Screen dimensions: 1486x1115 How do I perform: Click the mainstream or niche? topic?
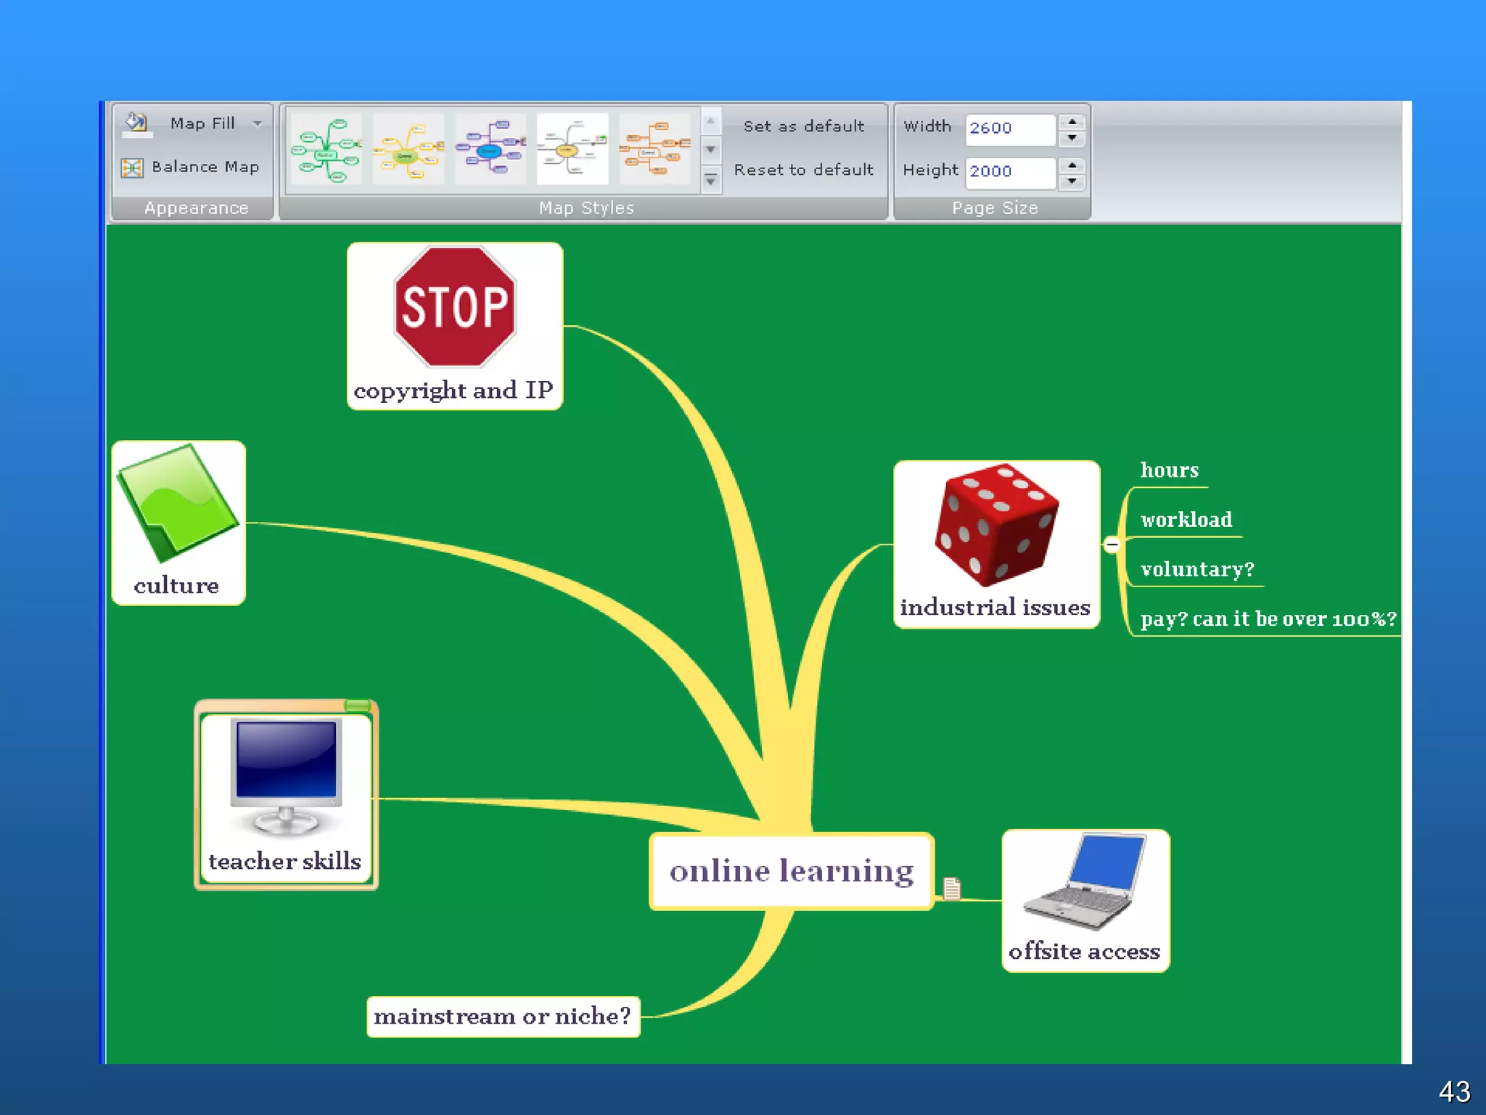pyautogui.click(x=503, y=1016)
